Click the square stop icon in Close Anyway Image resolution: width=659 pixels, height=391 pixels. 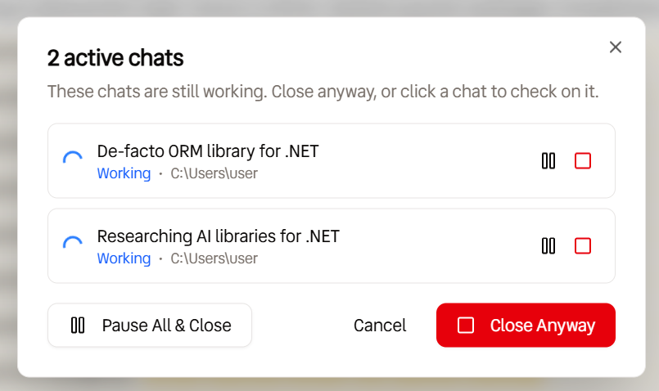point(466,326)
